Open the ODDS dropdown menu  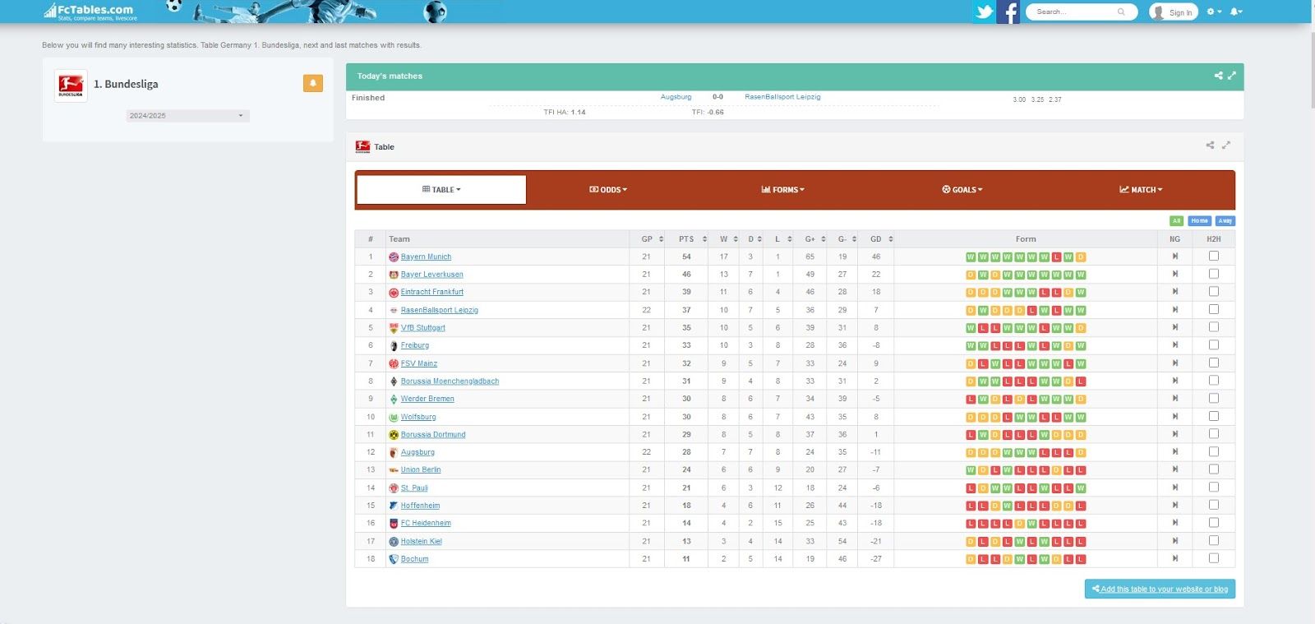[x=608, y=189]
